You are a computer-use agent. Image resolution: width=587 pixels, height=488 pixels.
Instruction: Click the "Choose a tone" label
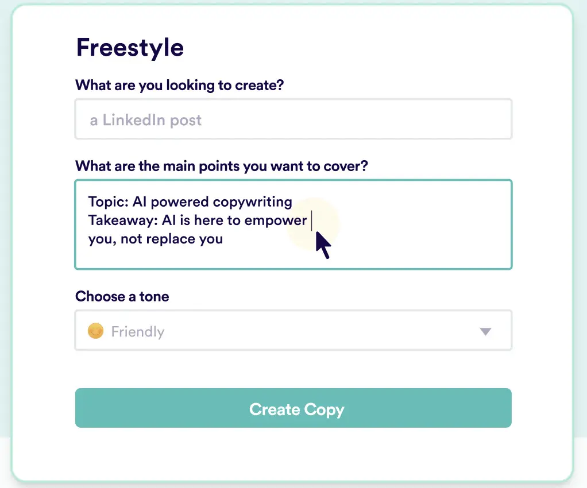point(122,296)
